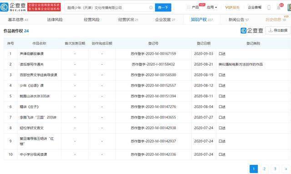Screen dimensions: 291x174
Task: Select work name 读后感写作通关
Action: coord(31,64)
